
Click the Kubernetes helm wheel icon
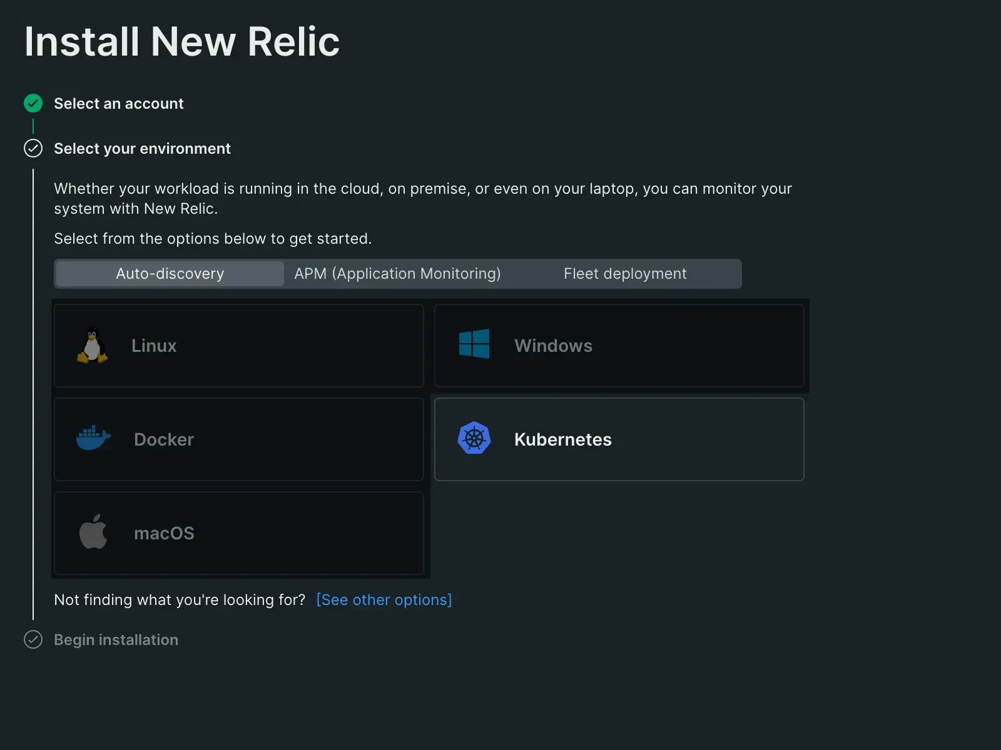[474, 438]
